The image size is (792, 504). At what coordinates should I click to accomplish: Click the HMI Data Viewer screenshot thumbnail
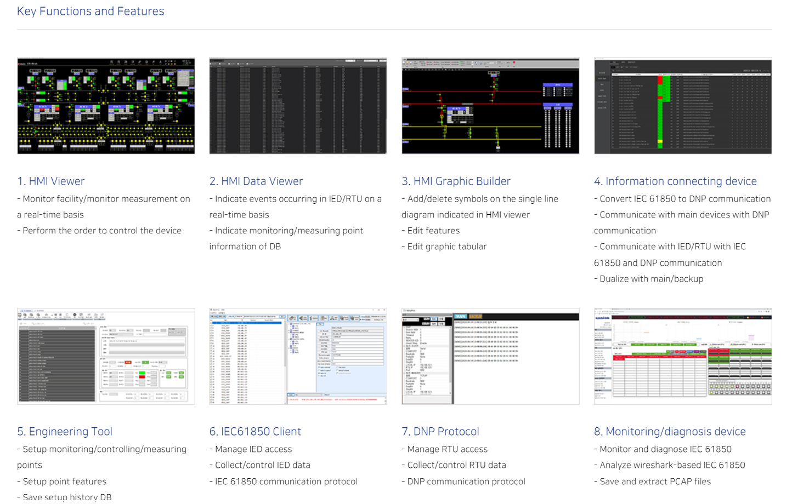click(x=298, y=106)
